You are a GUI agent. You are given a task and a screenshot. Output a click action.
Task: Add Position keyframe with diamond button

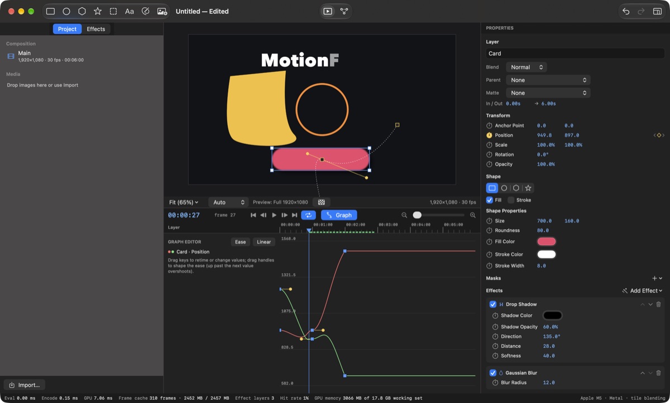tap(659, 135)
